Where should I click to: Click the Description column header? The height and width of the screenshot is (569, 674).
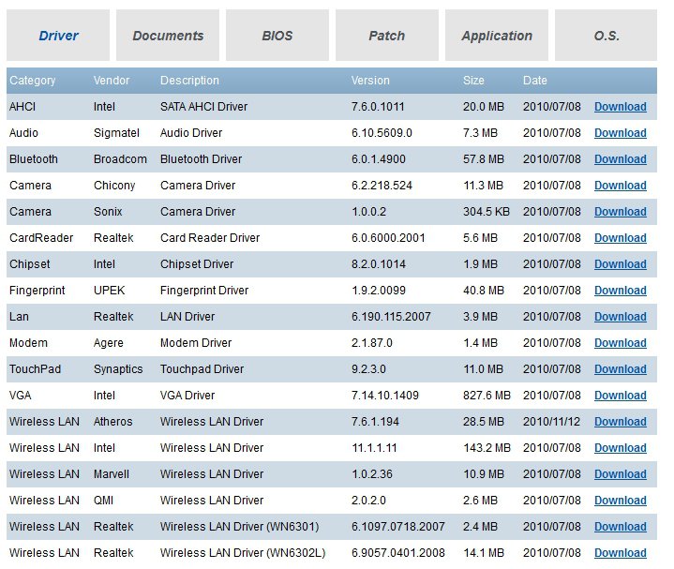tap(189, 81)
